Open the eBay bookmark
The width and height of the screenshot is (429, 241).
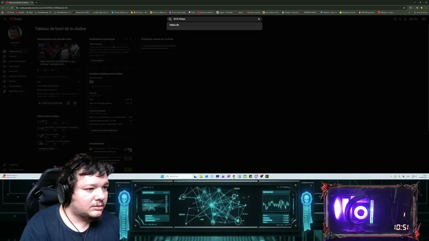[101, 12]
